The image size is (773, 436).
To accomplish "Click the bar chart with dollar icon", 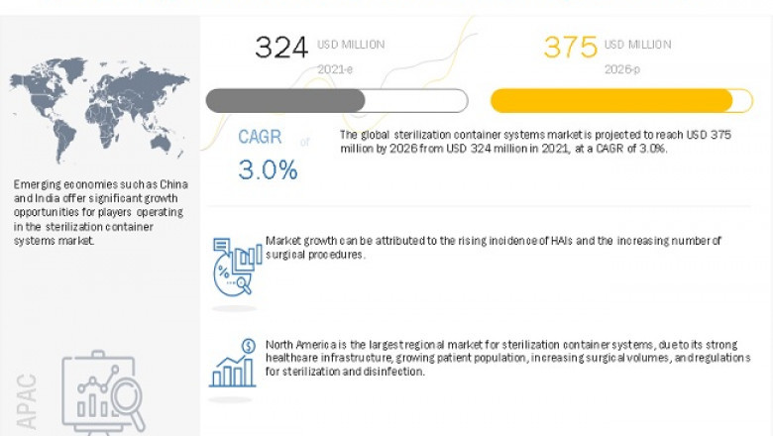I will tap(234, 362).
